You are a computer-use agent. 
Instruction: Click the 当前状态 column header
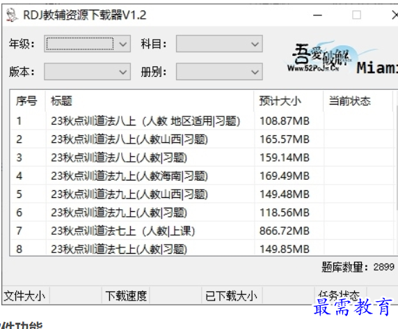pyautogui.click(x=358, y=101)
